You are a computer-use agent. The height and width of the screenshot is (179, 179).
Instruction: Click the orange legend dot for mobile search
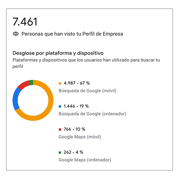[60, 83]
